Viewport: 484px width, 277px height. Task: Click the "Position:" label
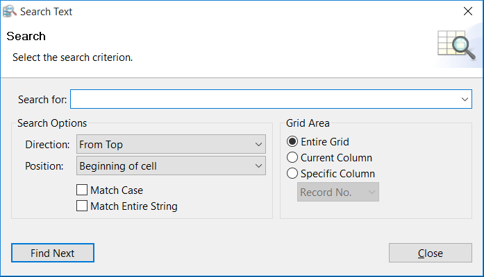point(44,166)
